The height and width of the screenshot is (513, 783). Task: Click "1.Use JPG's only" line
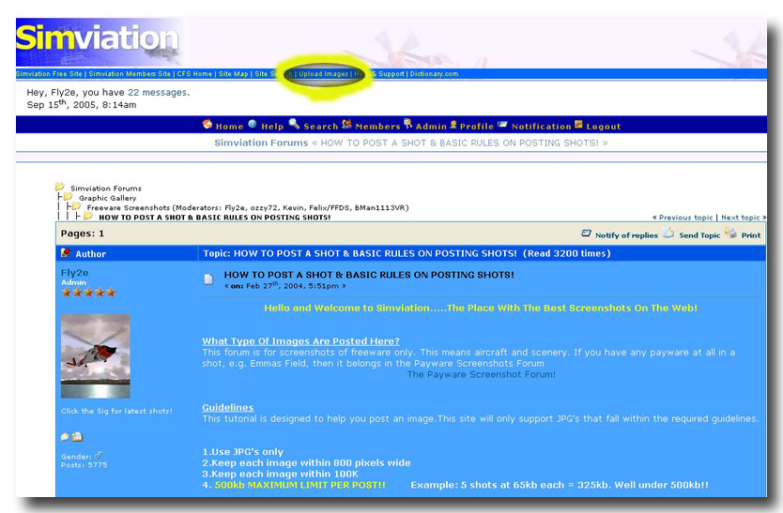242,452
